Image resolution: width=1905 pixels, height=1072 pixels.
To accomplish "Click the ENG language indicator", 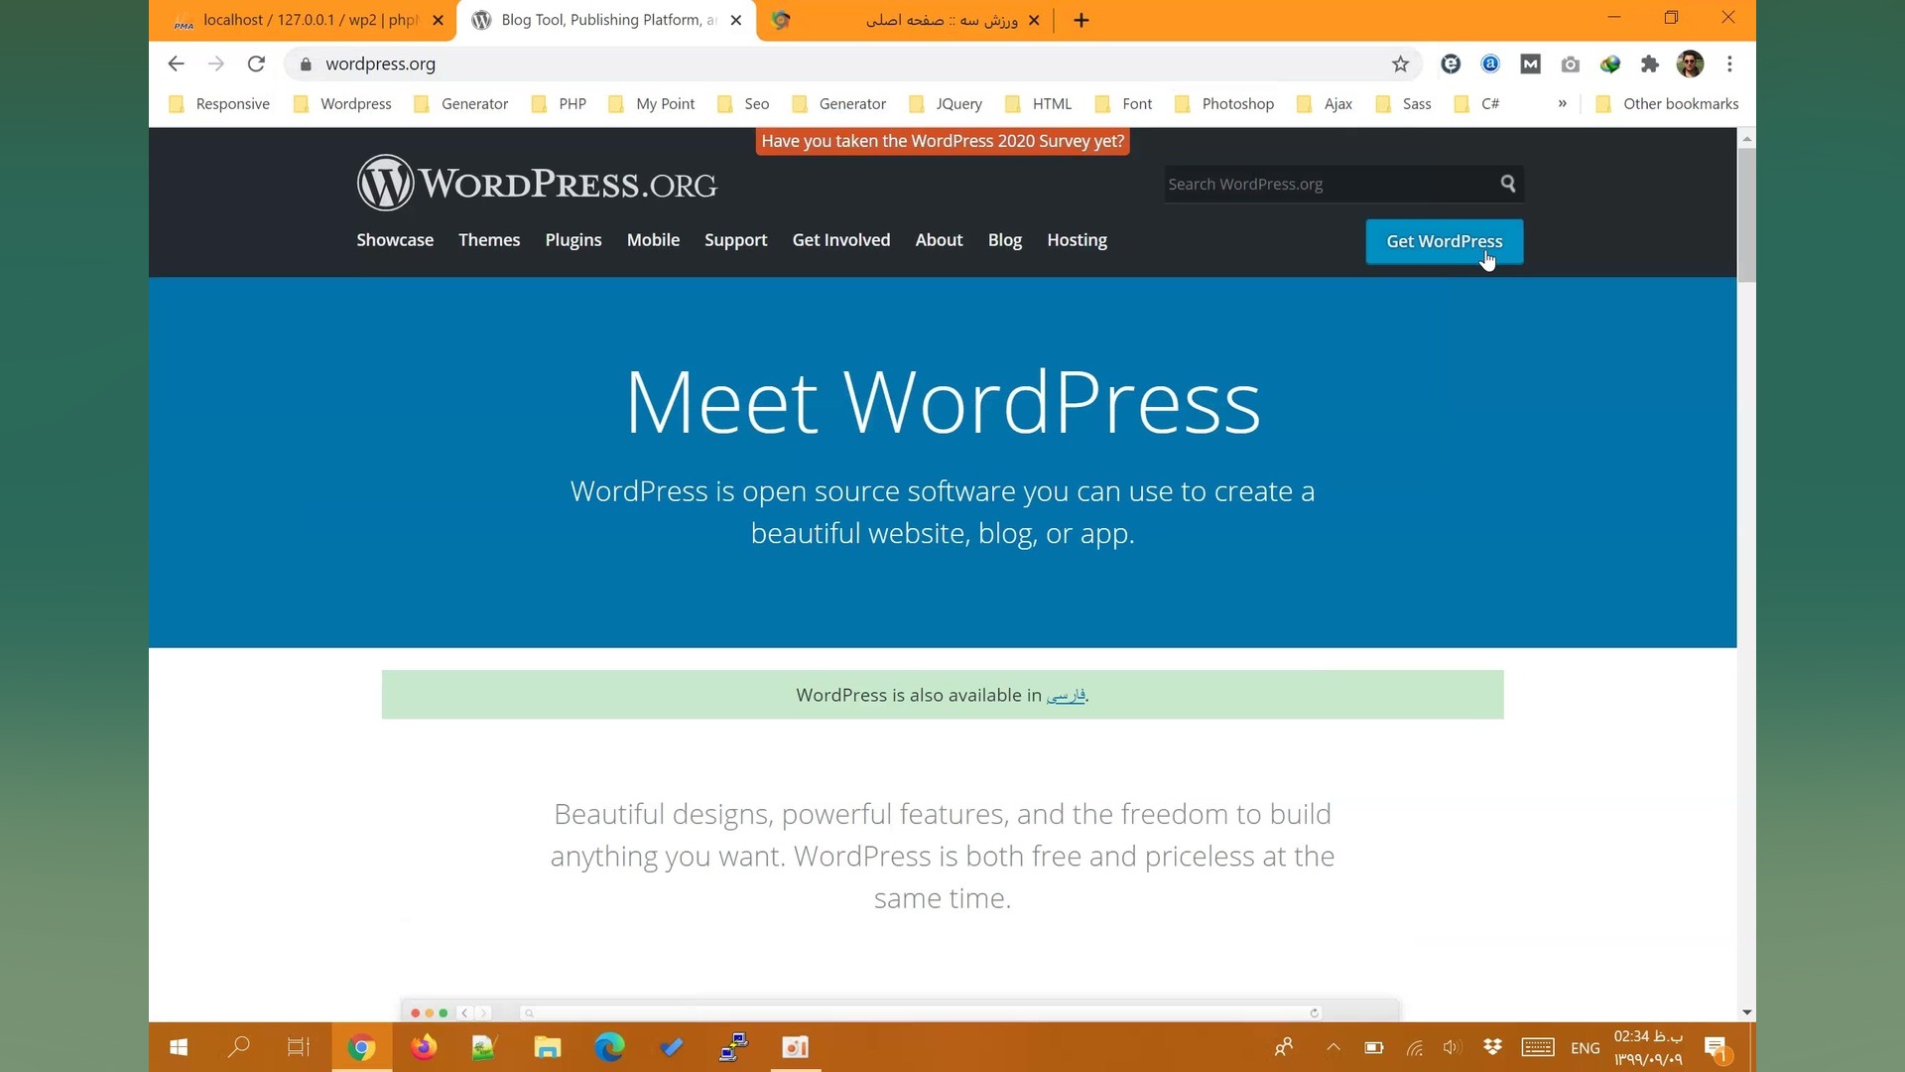I will pyautogui.click(x=1585, y=1048).
